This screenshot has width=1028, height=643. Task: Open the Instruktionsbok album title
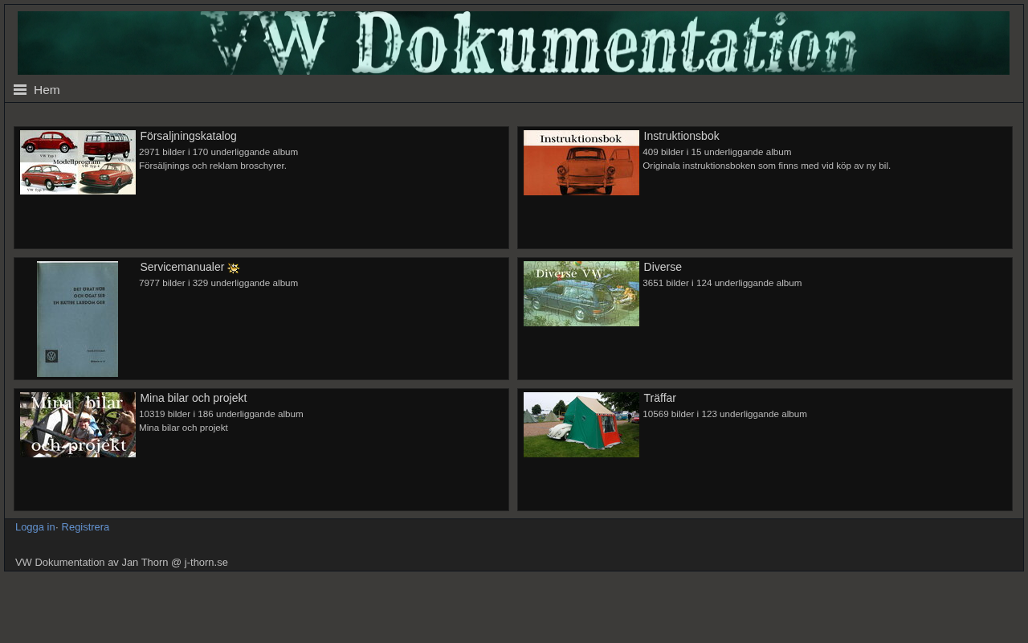681,136
